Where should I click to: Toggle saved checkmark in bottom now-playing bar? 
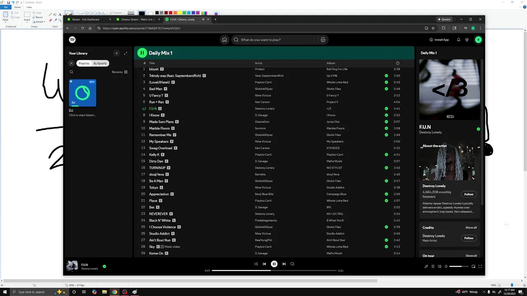click(104, 266)
